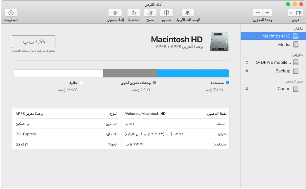306x189 pixels.
Task: Click the blue used segment of storage bar
Action: [193, 73]
